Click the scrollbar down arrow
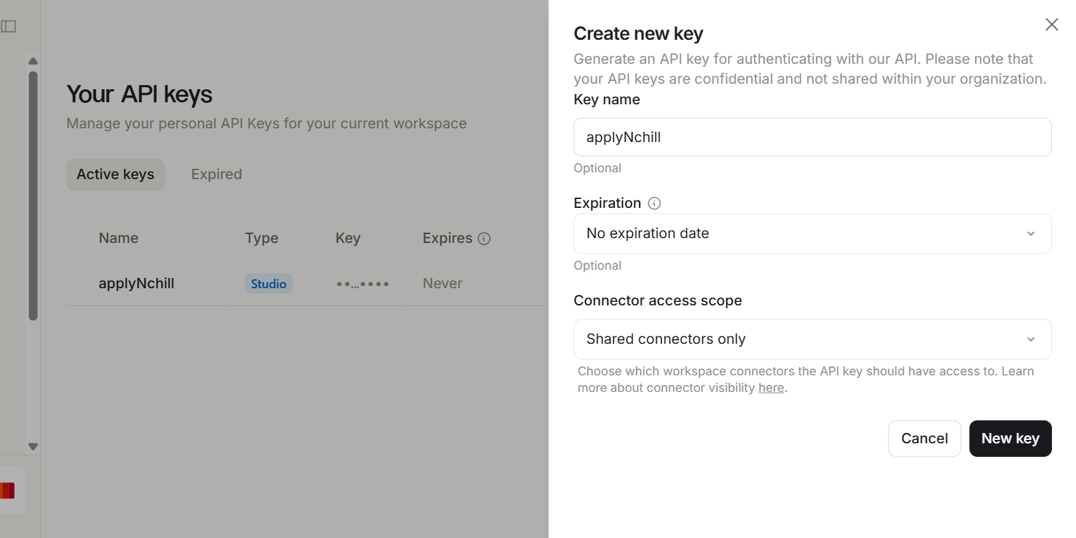1076x538 pixels. [33, 447]
